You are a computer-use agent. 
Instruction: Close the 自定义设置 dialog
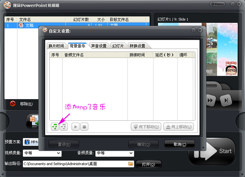pos(200,30)
